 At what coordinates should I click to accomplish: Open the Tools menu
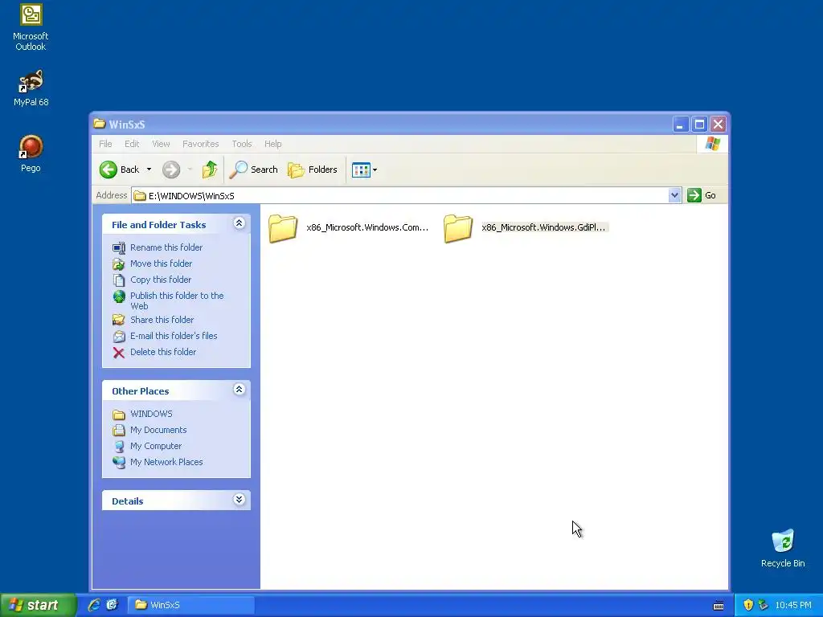pos(241,144)
